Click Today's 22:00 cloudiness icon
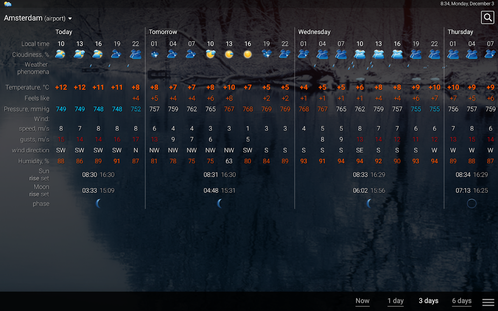Image resolution: width=498 pixels, height=311 pixels. [x=135, y=54]
